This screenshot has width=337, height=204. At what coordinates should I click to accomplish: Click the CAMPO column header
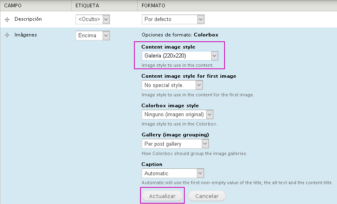[x=13, y=6]
